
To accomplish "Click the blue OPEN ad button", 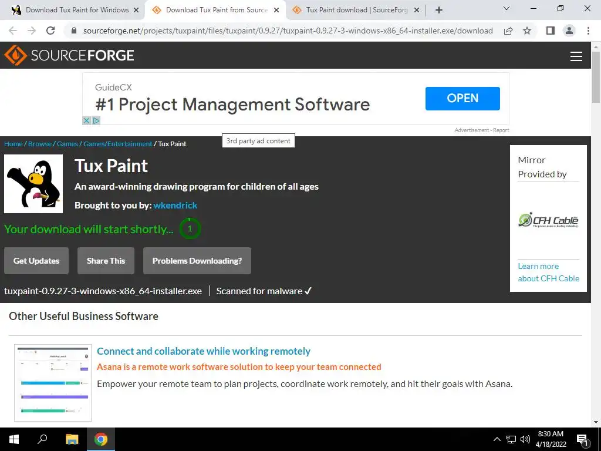I will 462,99.
